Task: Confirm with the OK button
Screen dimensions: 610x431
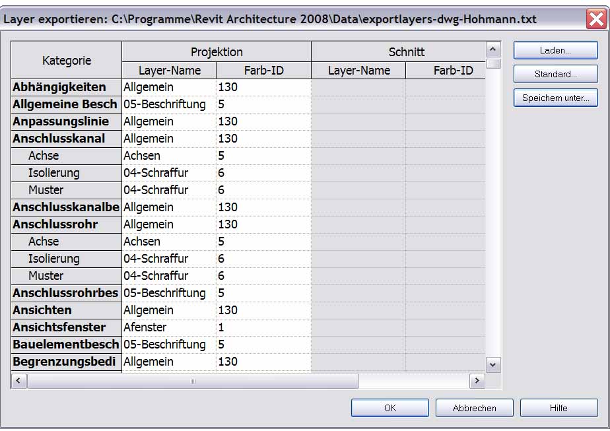Action: 390,408
